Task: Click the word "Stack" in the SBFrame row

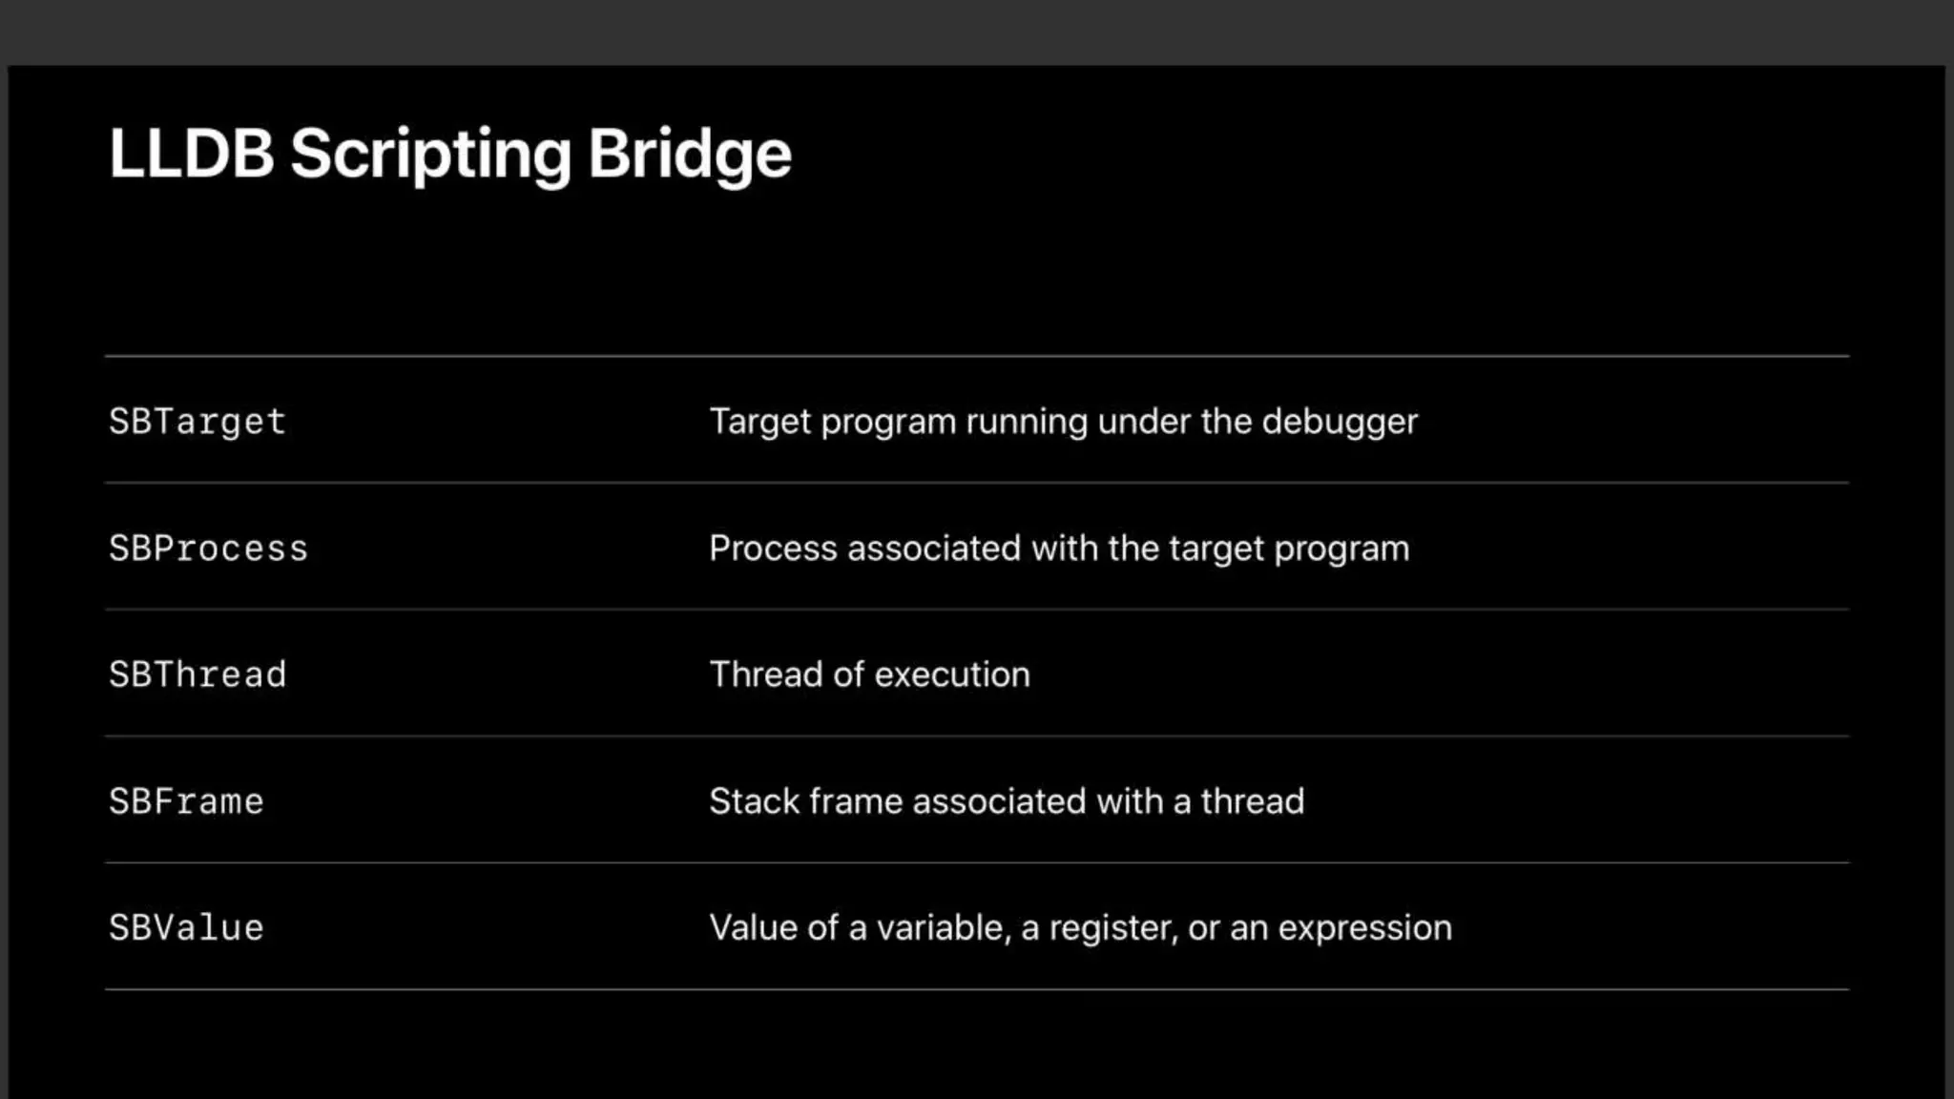Action: [754, 801]
